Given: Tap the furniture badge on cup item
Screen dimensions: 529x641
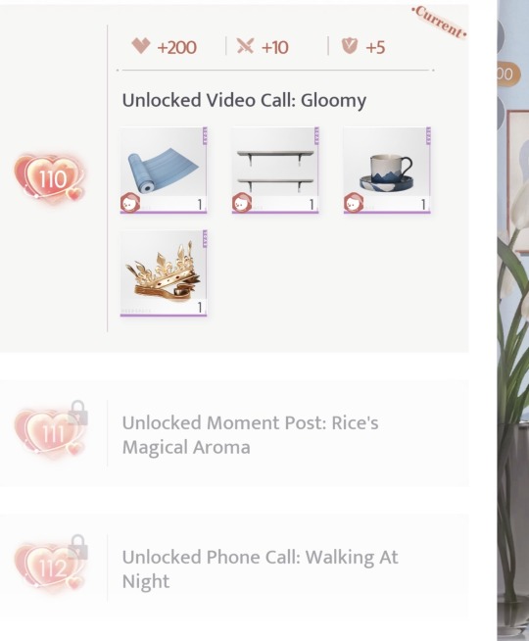Looking at the screenshot, I should (354, 203).
